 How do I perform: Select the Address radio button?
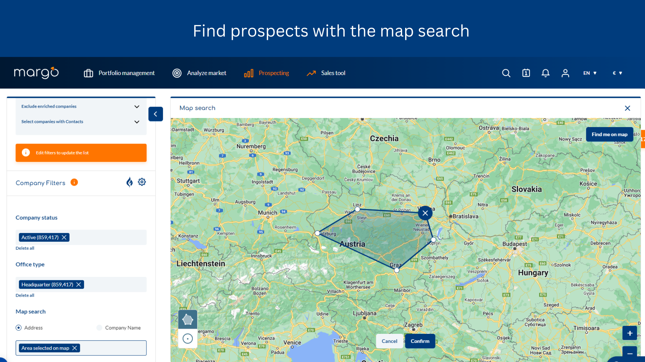pos(19,328)
